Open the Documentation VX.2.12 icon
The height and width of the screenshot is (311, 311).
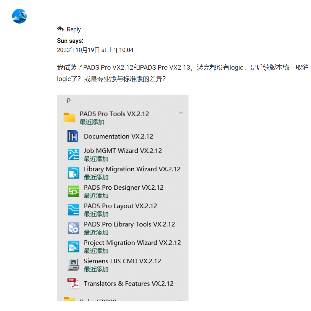[73, 136]
